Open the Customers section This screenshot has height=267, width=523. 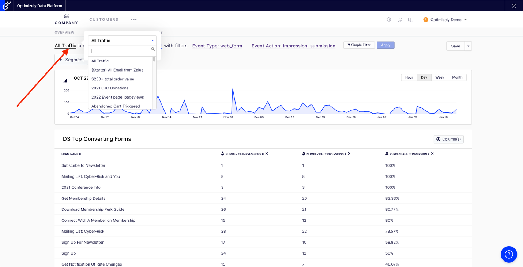pos(104,19)
